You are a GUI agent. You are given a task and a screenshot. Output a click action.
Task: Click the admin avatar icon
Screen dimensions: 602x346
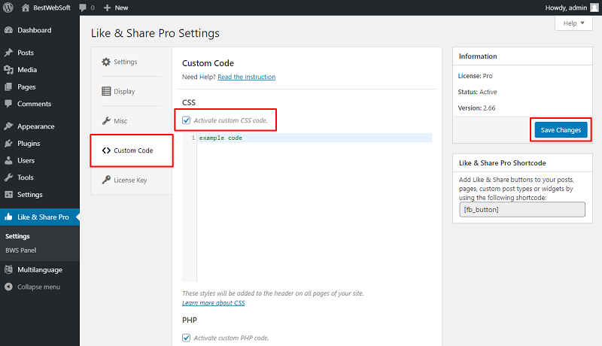[594, 8]
